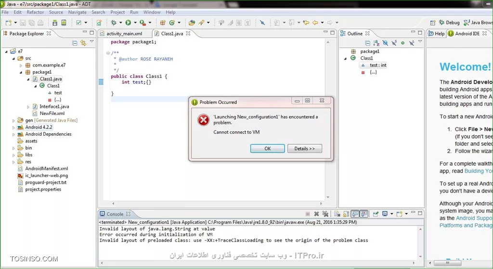This screenshot has height=269, width=493.
Task: Click the green Run toolbar icon
Action: [128, 23]
